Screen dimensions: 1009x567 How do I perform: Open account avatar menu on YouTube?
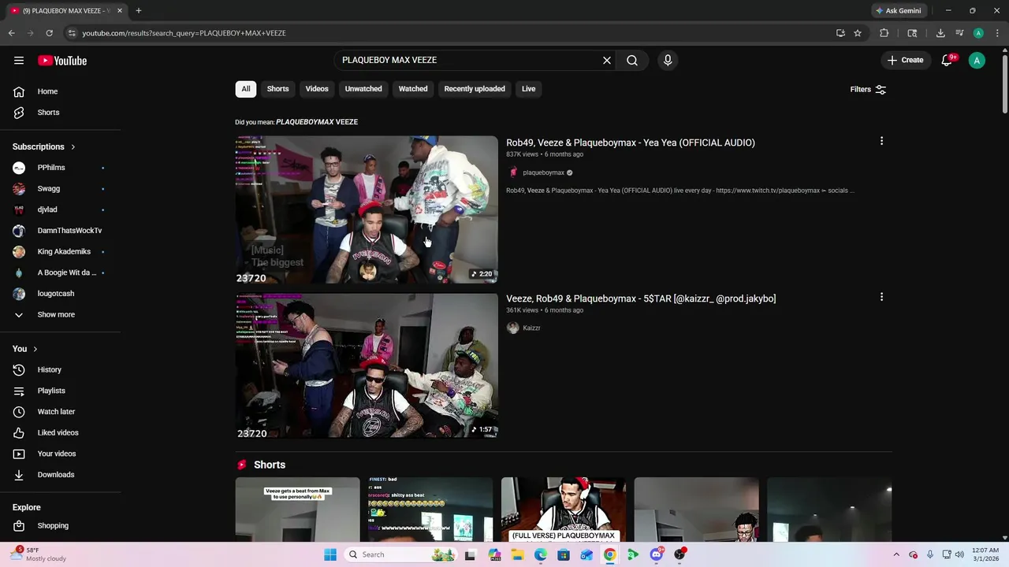[x=977, y=60]
